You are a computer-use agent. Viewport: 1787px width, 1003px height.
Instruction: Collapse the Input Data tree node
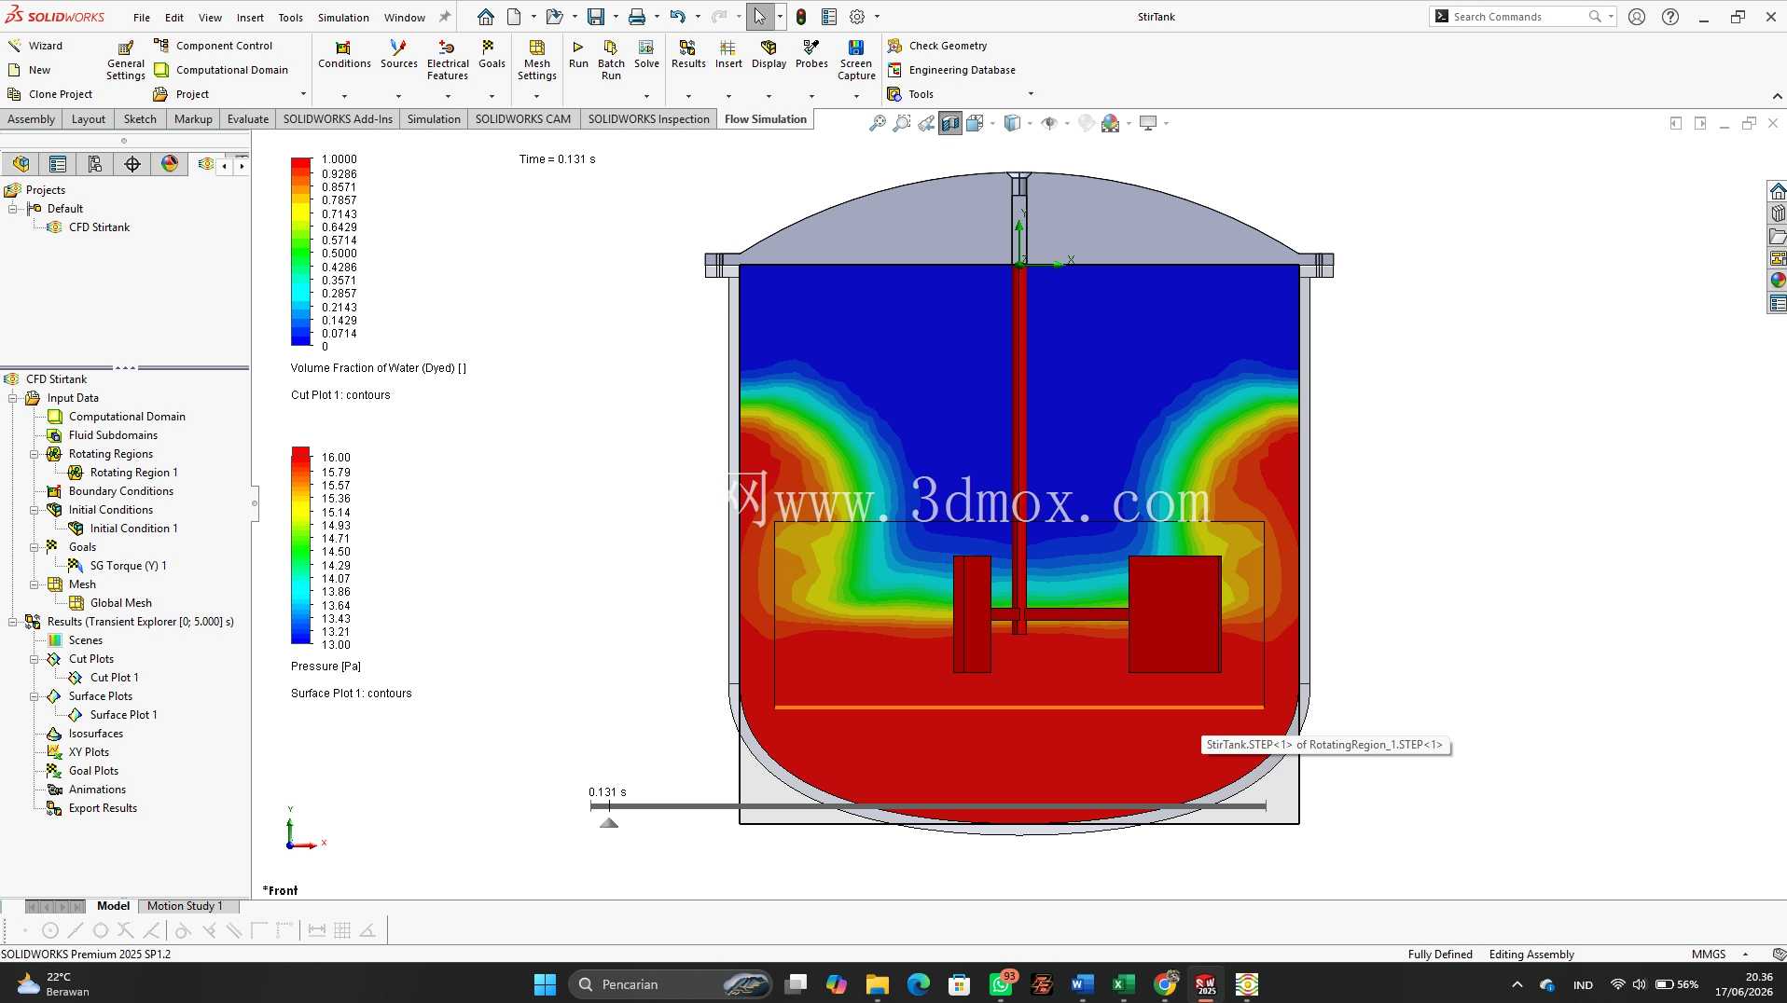coord(13,398)
